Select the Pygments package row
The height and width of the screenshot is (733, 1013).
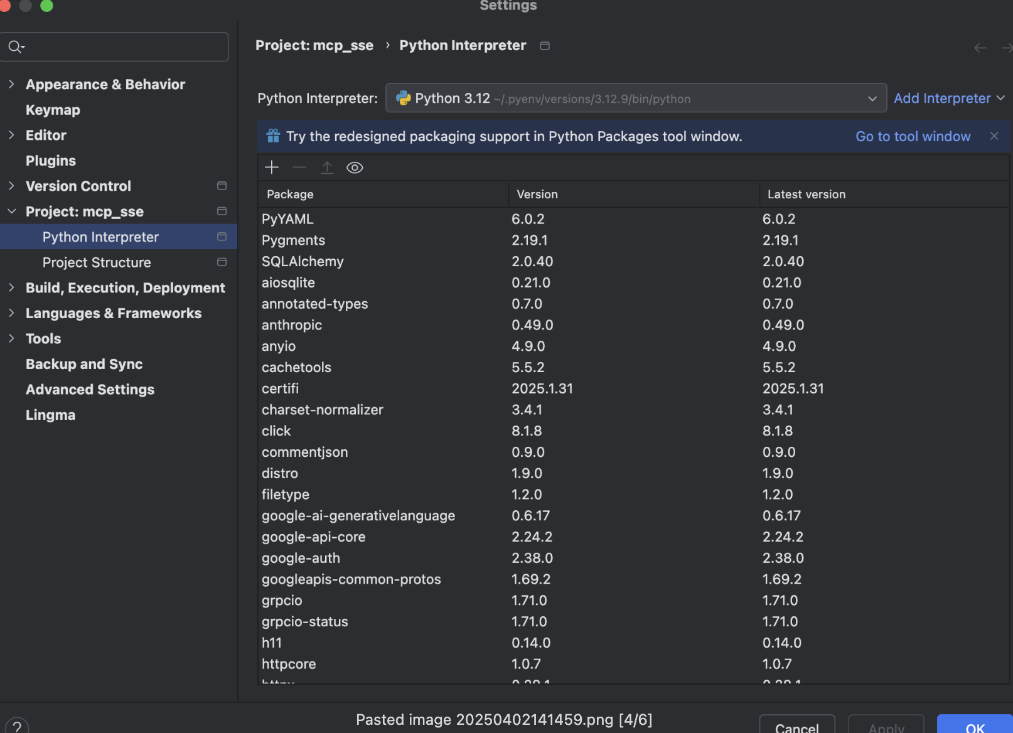(x=633, y=240)
